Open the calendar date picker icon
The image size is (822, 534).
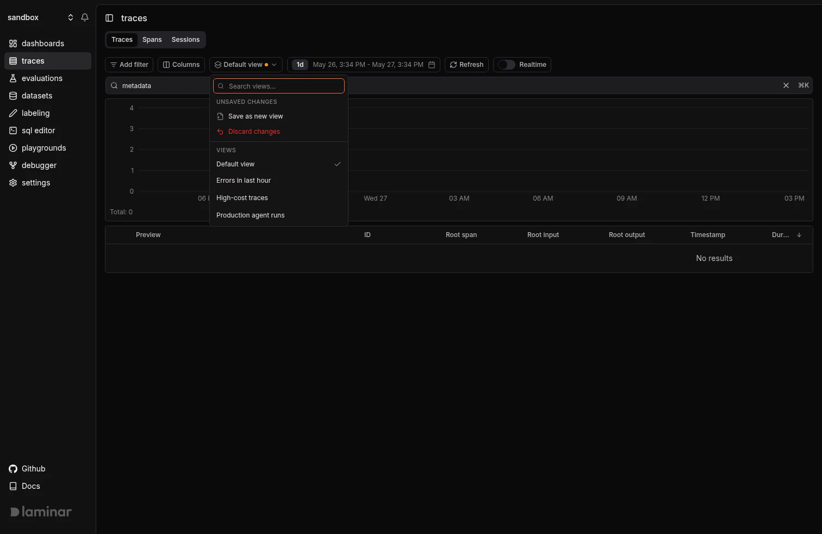pyautogui.click(x=432, y=65)
